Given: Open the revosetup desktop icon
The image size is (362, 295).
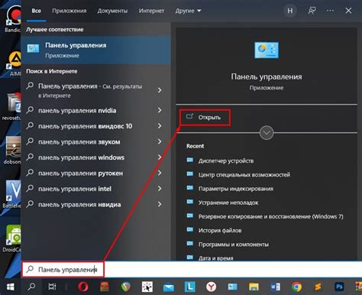Looking at the screenshot, I should [x=11, y=106].
